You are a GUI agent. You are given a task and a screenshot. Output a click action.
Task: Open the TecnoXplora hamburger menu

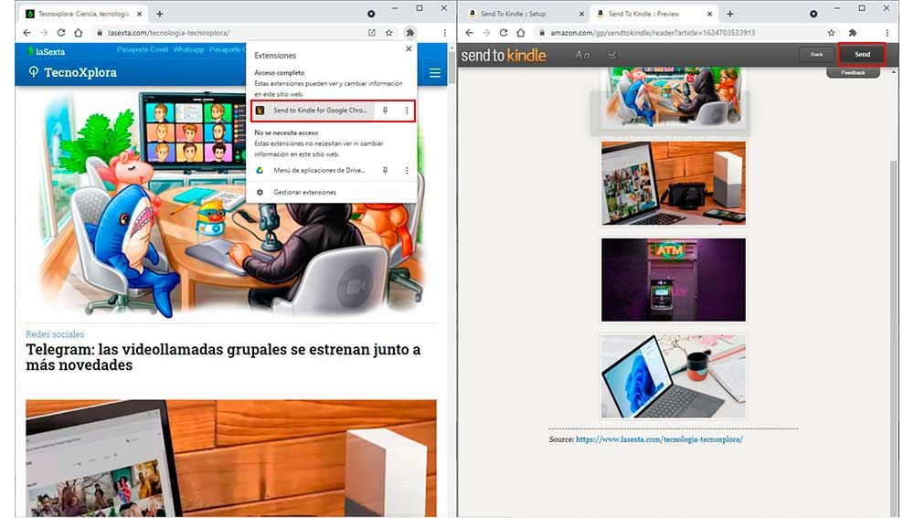point(434,73)
